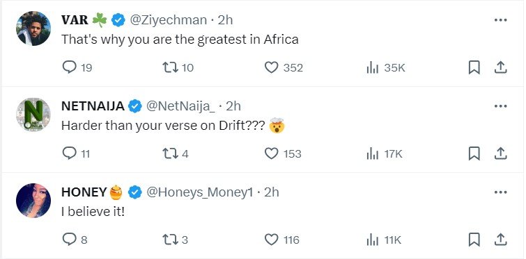Bookmark the NETNAIJA tweet

coord(474,153)
